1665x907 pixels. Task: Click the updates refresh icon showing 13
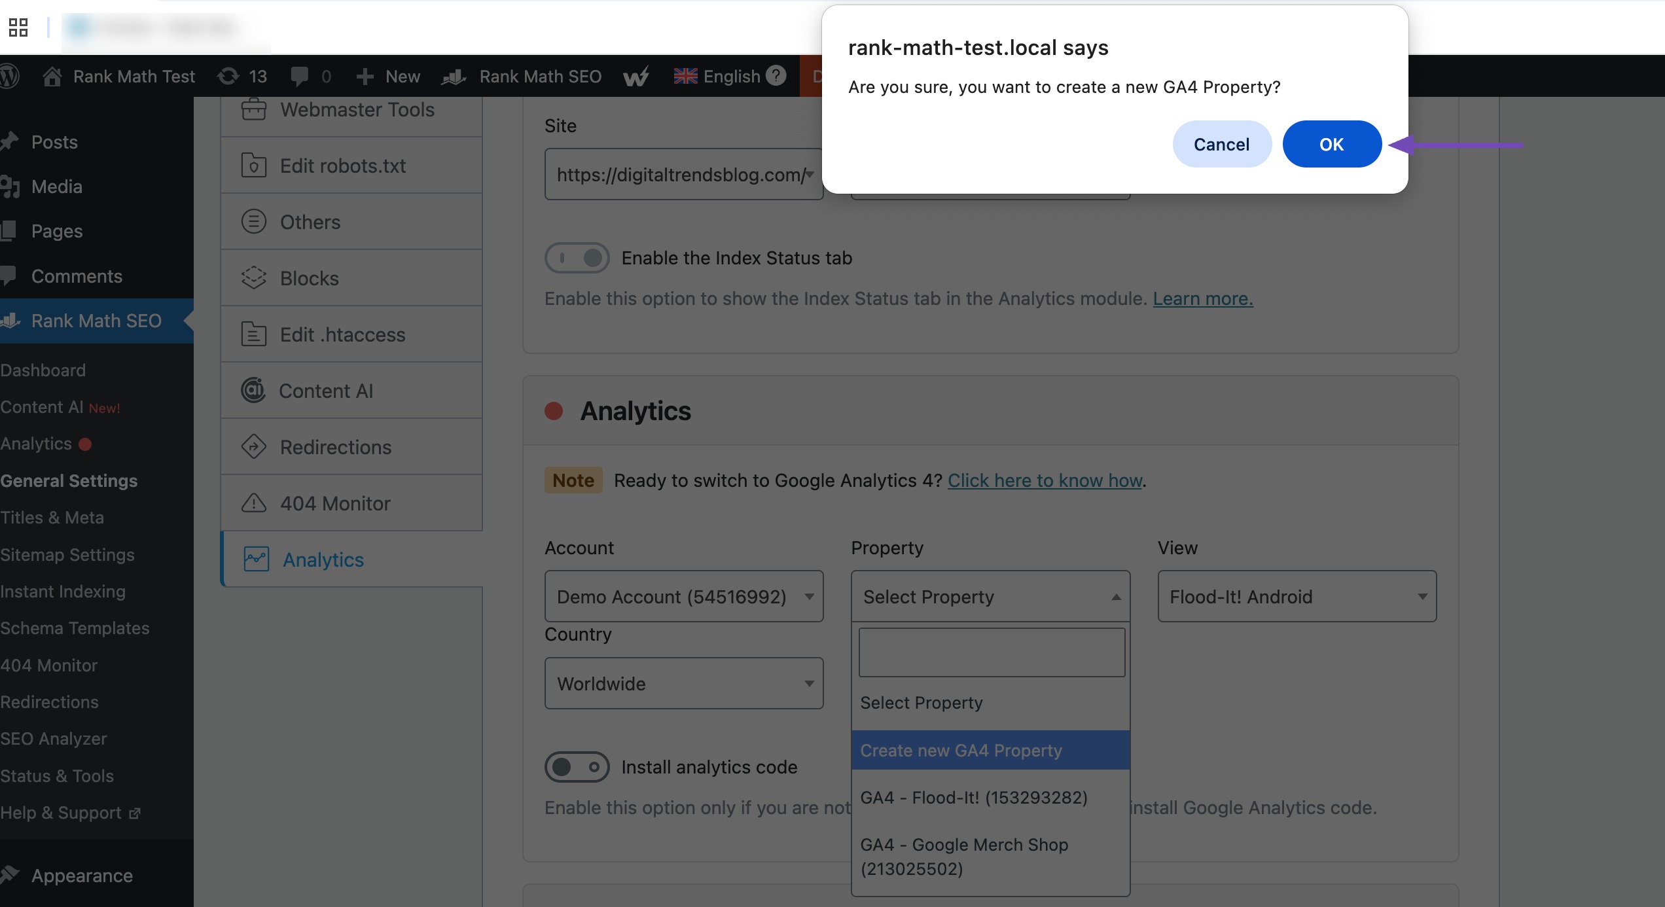pyautogui.click(x=228, y=77)
